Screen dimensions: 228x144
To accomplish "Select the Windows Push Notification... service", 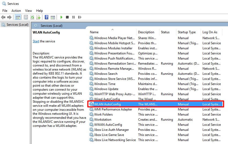I will point(155,58).
